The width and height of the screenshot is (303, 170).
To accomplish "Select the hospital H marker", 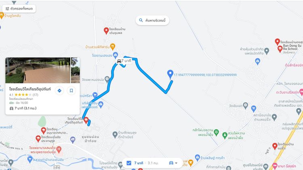I will pyautogui.click(x=59, y=149).
